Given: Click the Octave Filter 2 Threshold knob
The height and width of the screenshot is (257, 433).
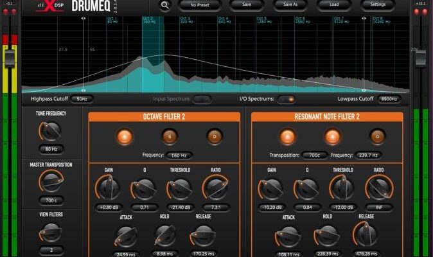Looking at the screenshot, I should [x=178, y=188].
